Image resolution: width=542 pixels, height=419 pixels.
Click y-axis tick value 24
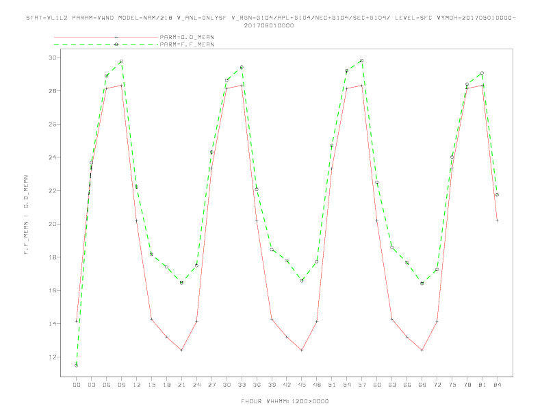[53, 157]
